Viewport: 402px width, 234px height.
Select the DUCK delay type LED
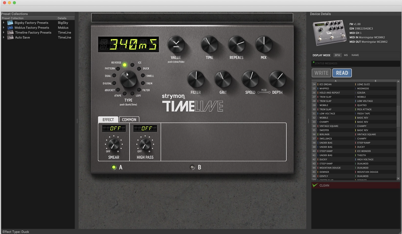(x=139, y=69)
